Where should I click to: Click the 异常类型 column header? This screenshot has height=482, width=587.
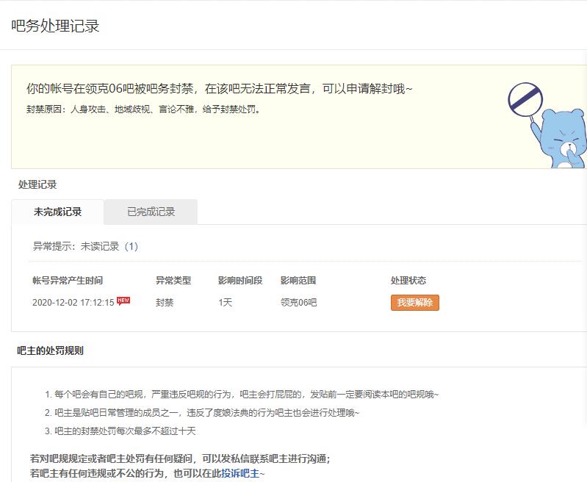[173, 281]
